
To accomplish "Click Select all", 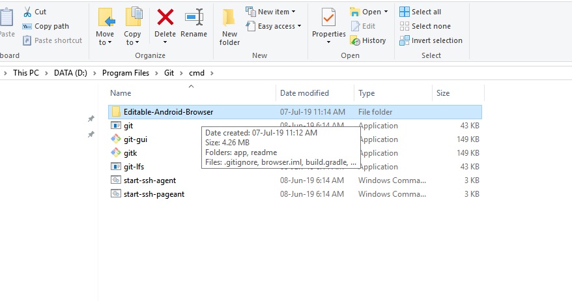I will 420,12.
